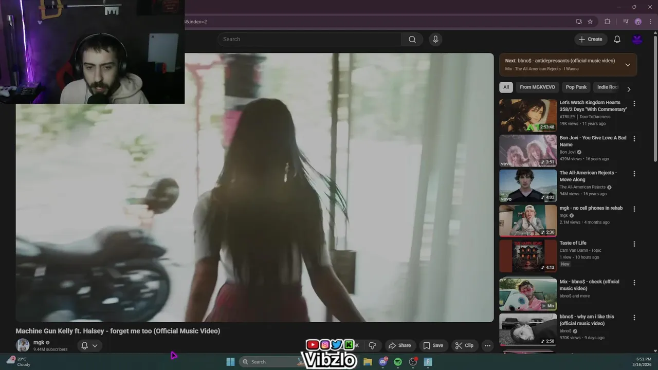Viewport: 658px width, 370px height.
Task: Toggle the mgk subscription notification bell
Action: (84, 345)
